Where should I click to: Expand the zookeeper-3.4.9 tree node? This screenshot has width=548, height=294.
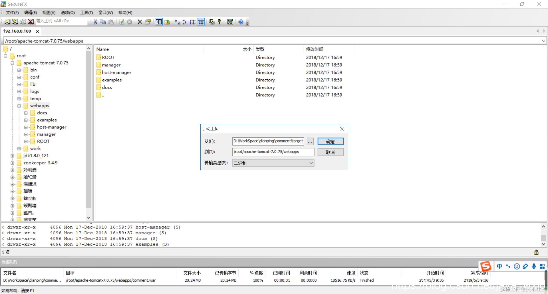click(x=13, y=163)
